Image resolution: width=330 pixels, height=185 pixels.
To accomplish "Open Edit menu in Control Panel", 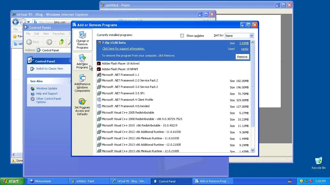I will [37, 34].
